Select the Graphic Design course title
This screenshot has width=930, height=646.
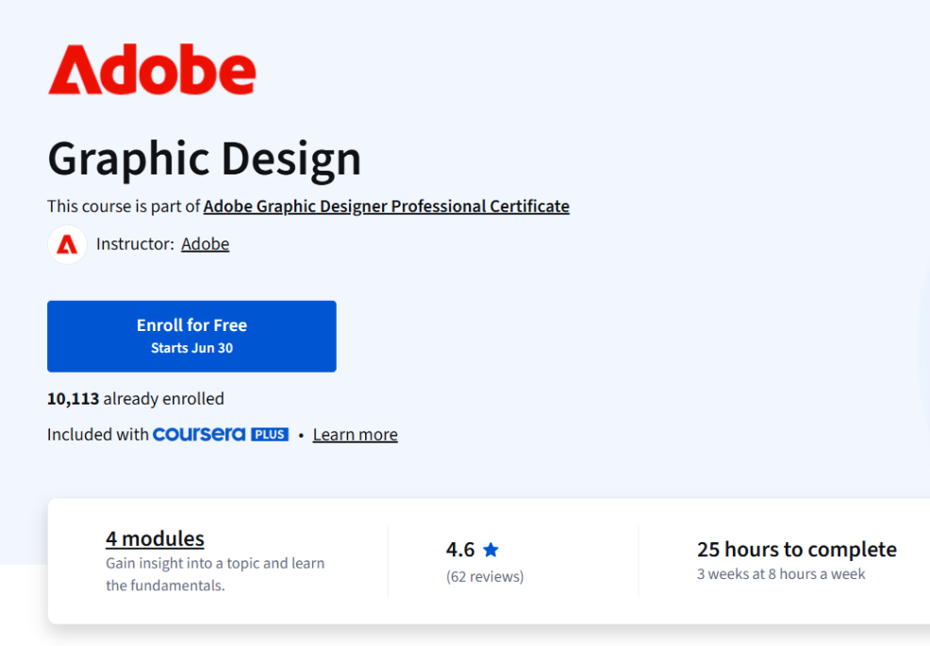[204, 158]
